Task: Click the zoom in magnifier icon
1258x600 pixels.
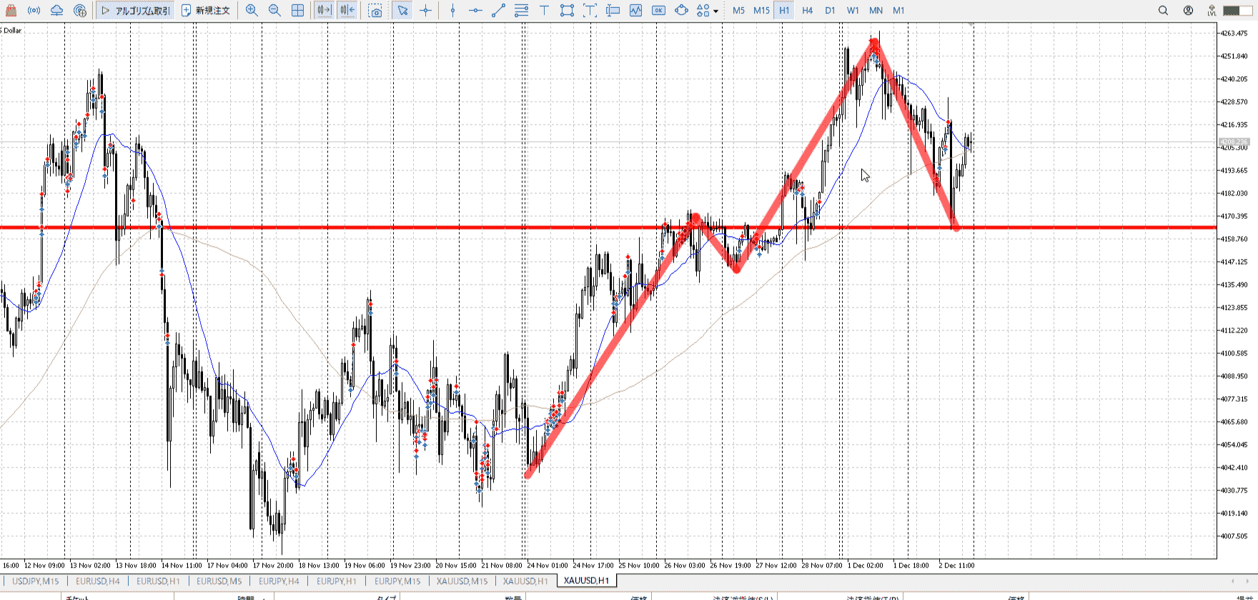Action: pyautogui.click(x=252, y=11)
